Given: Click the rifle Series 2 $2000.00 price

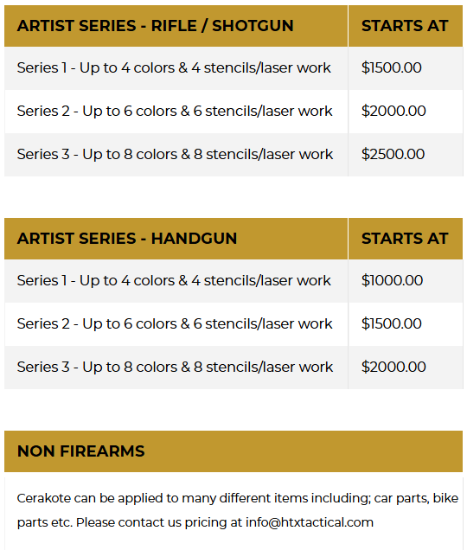Looking at the screenshot, I should tap(393, 111).
